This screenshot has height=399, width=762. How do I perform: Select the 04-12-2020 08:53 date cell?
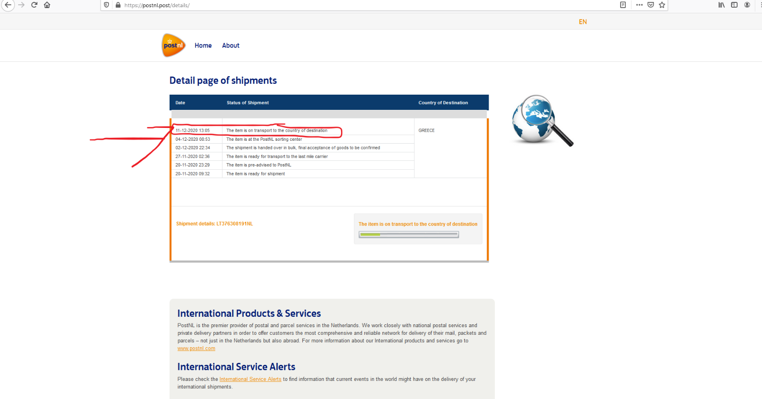click(192, 139)
